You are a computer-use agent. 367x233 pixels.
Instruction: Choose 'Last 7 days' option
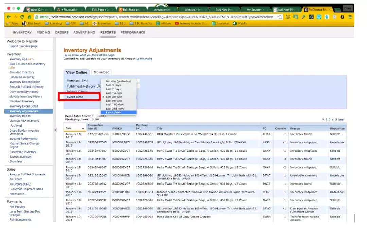[119, 89]
